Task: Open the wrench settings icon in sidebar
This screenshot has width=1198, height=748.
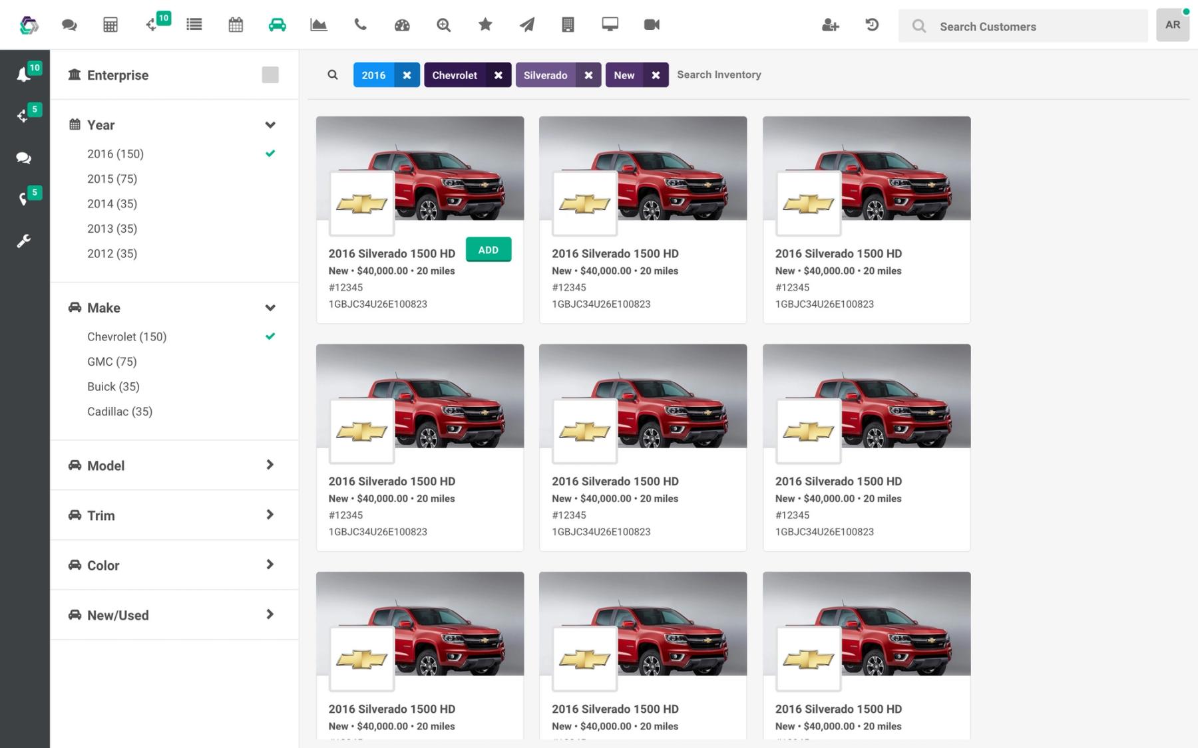Action: [24, 241]
